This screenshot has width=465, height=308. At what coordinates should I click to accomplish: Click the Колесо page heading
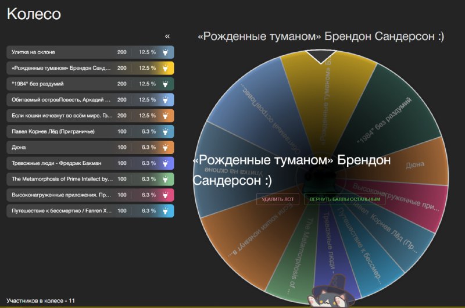[34, 14]
